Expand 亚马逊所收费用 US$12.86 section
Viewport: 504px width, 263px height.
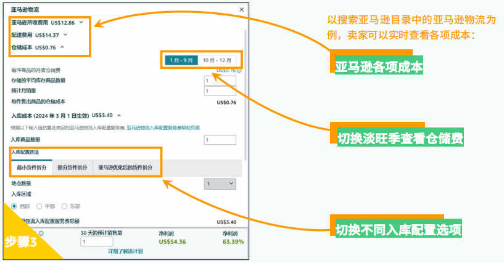click(x=81, y=22)
